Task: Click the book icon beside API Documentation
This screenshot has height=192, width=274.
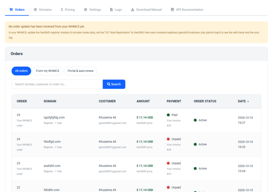Action: pos(172,10)
